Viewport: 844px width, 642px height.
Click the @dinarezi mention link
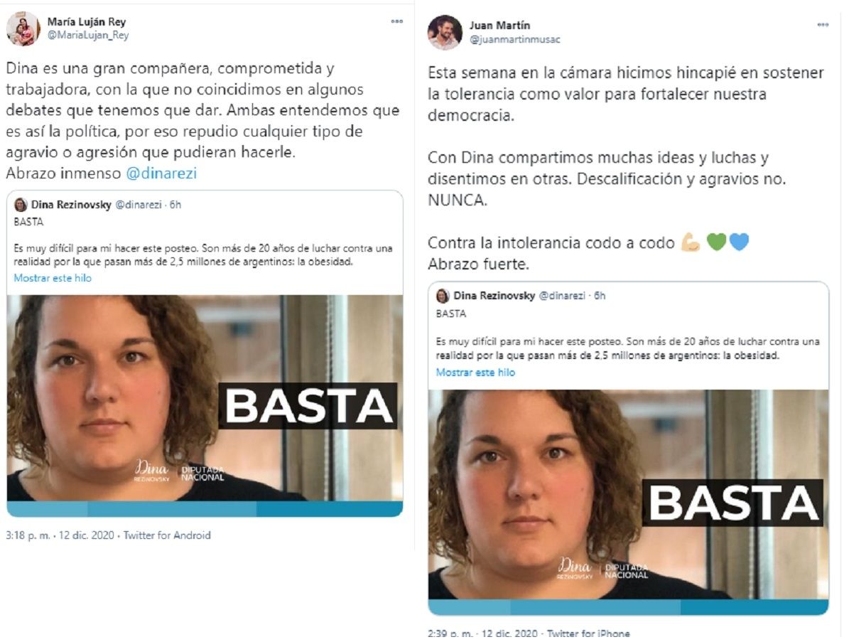tap(161, 173)
